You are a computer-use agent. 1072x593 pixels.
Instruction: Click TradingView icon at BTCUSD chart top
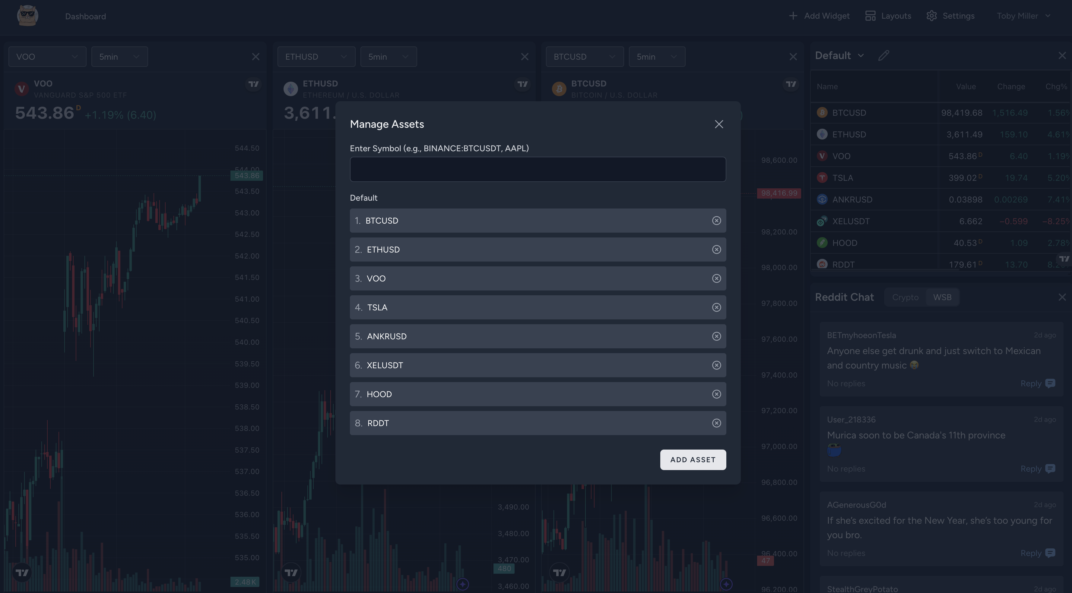click(791, 84)
